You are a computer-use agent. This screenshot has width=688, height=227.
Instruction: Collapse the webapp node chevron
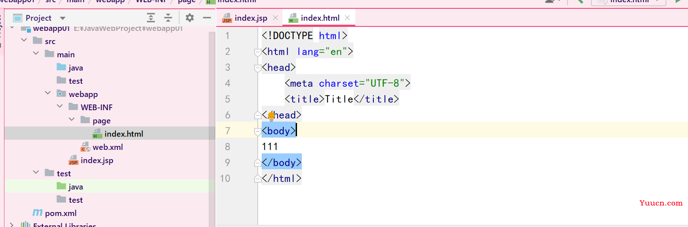(x=48, y=94)
